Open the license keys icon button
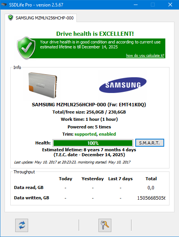The width and height of the screenshot is (179, 237). pos(105,225)
